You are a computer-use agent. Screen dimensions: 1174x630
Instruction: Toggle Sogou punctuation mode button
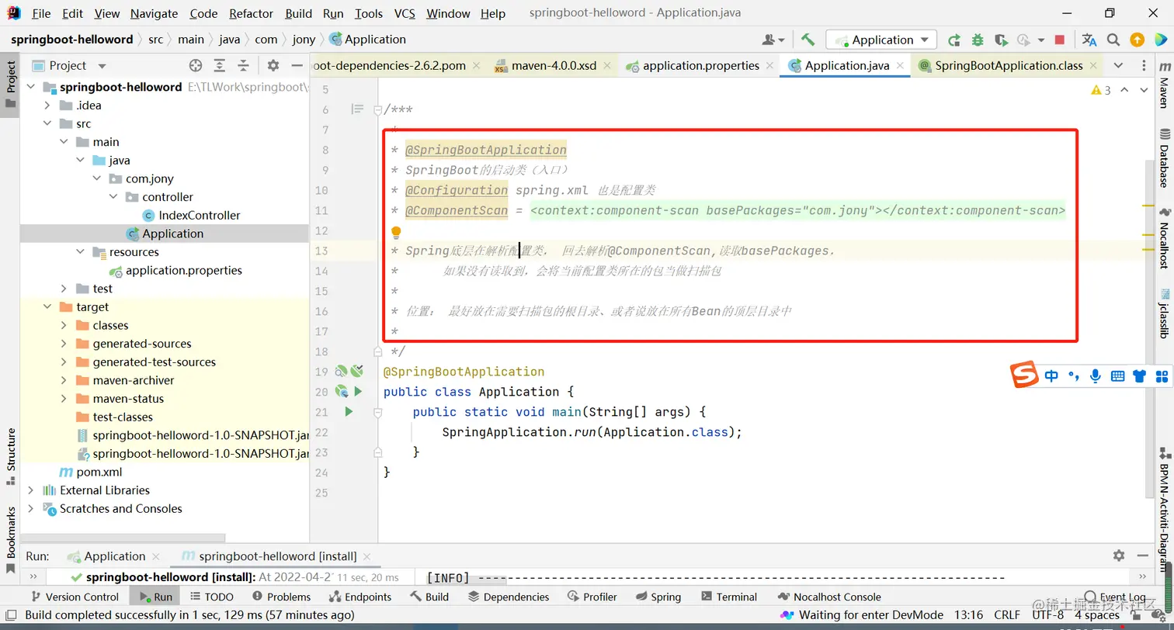(x=1074, y=376)
